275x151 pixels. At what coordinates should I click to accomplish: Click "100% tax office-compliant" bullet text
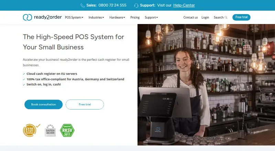tap(75, 79)
